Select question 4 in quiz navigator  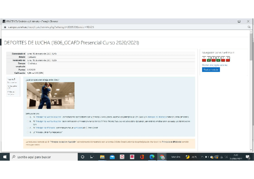tap(218, 58)
